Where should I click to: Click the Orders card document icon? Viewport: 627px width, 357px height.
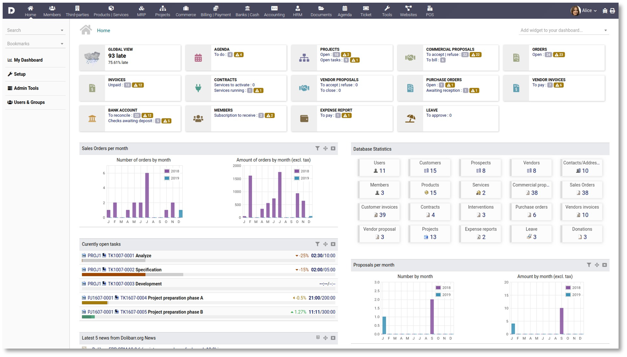[516, 58]
